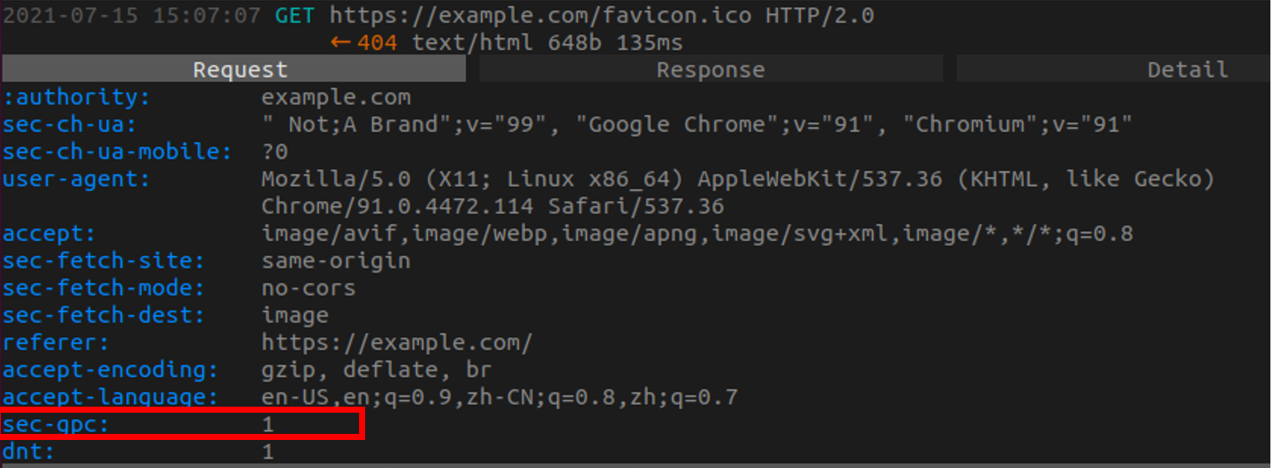Viewport: 1281px width, 468px height.
Task: Click the dnt header name
Action: pyautogui.click(x=29, y=451)
